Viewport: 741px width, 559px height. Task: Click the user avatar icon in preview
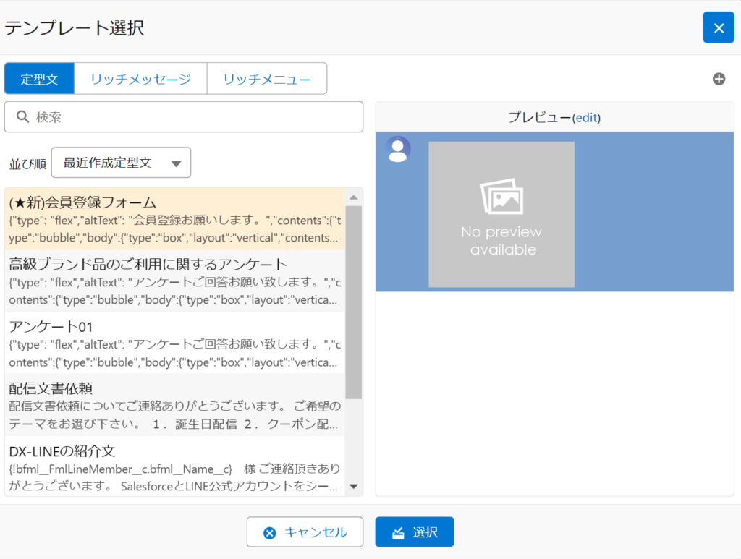[397, 149]
